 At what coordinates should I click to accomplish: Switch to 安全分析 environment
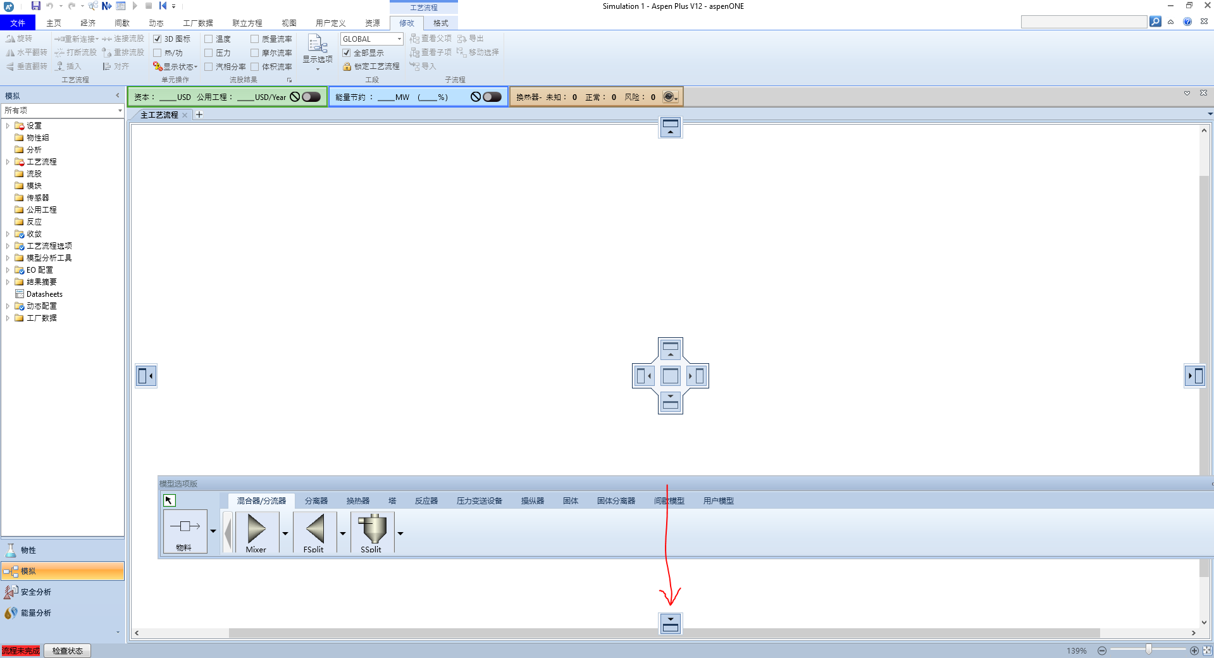point(63,592)
